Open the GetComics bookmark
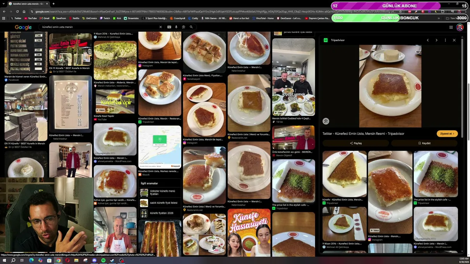This screenshot has width=470, height=264. (x=89, y=18)
